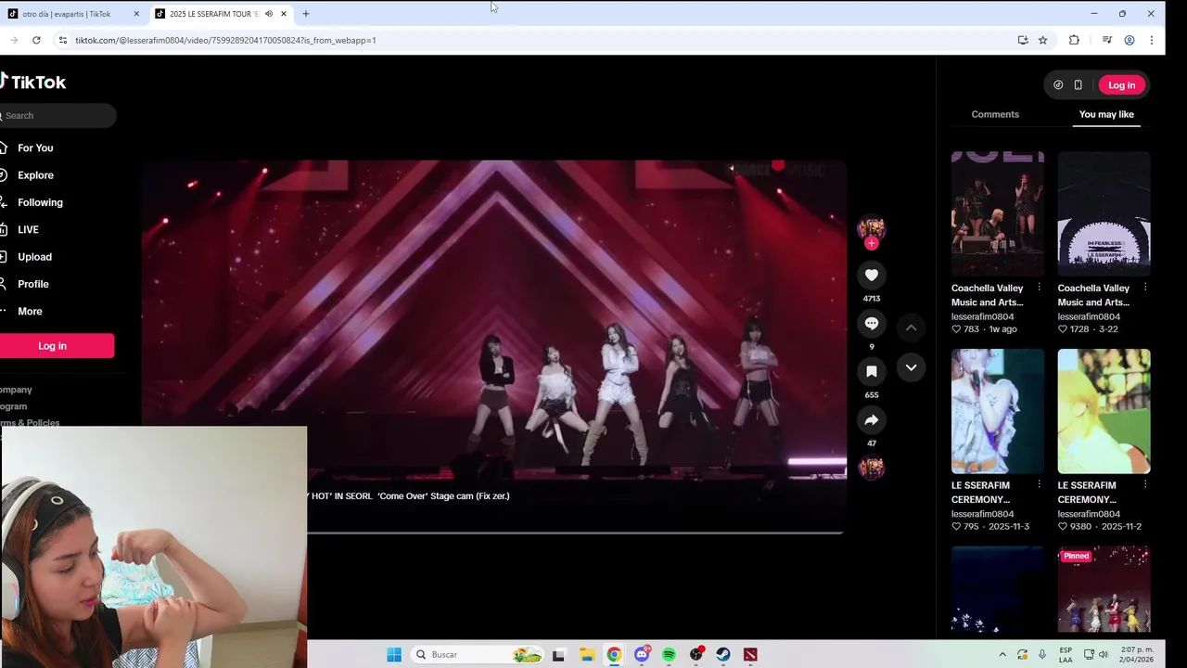Click the Get app phone icon
The image size is (1187, 668).
click(x=1078, y=85)
